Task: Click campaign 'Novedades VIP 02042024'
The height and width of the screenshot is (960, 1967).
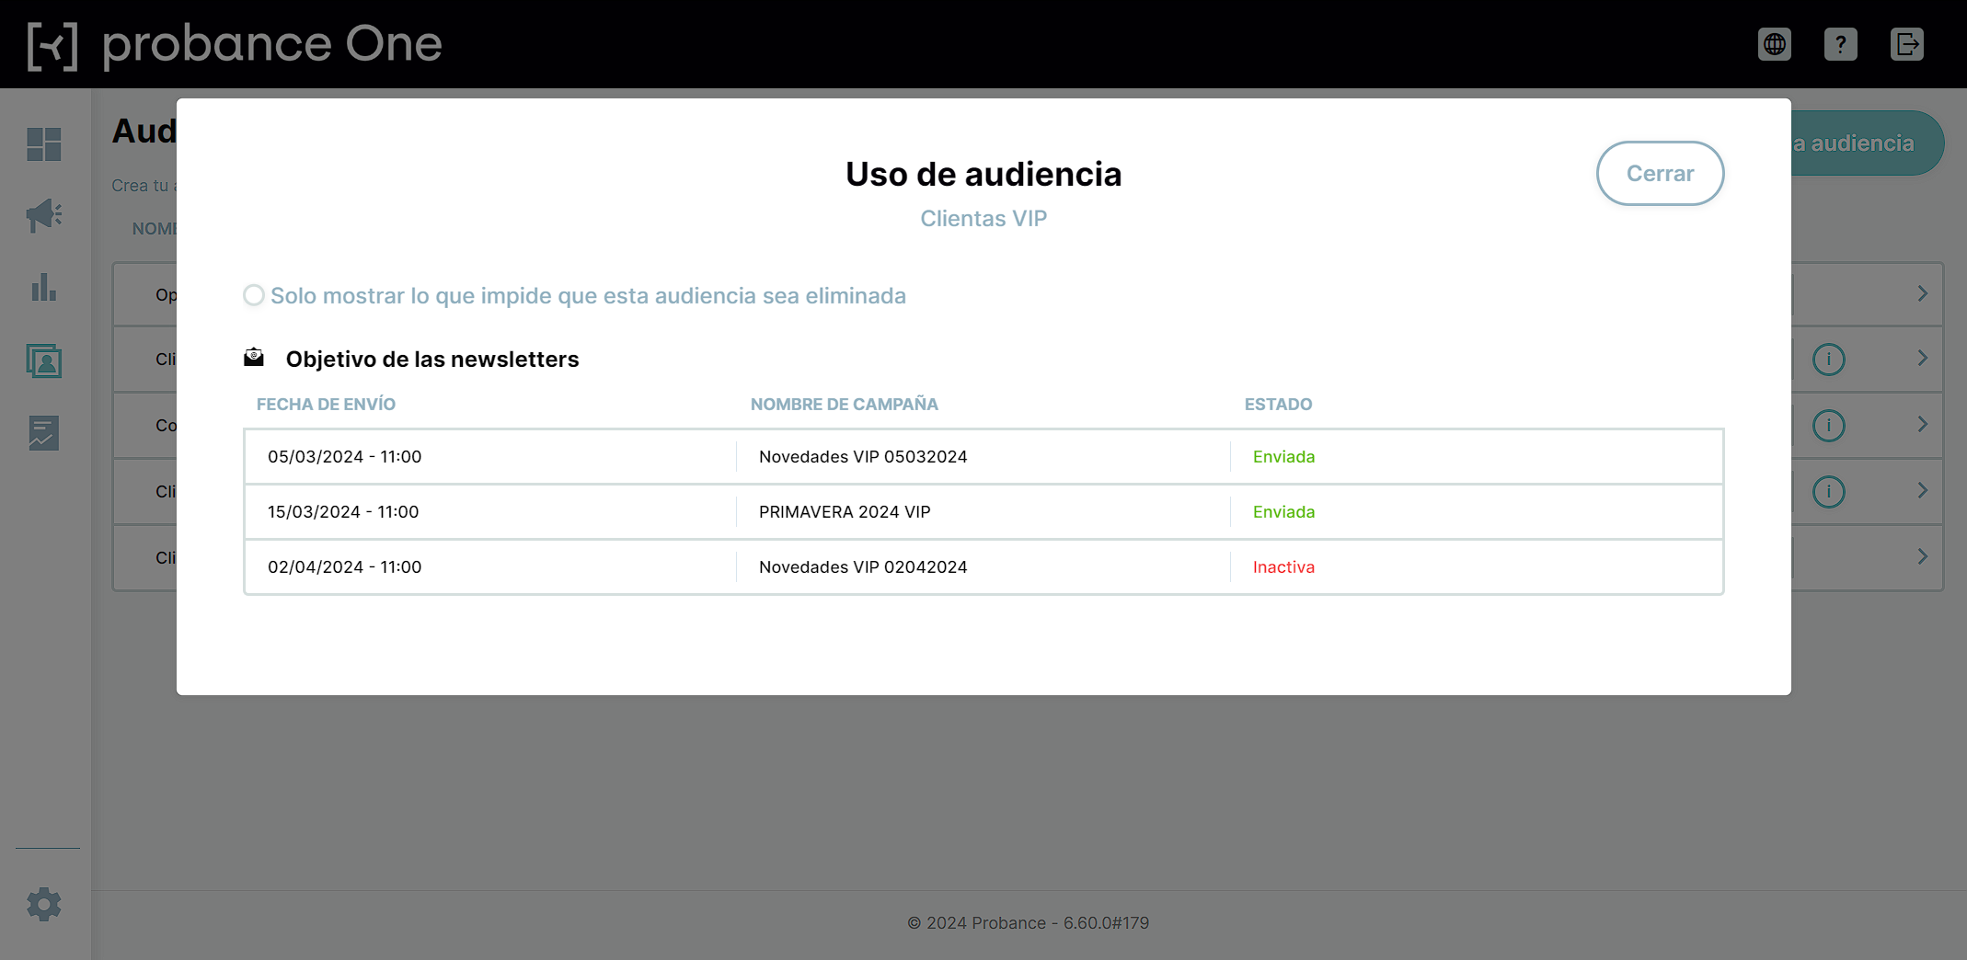Action: click(x=863, y=567)
